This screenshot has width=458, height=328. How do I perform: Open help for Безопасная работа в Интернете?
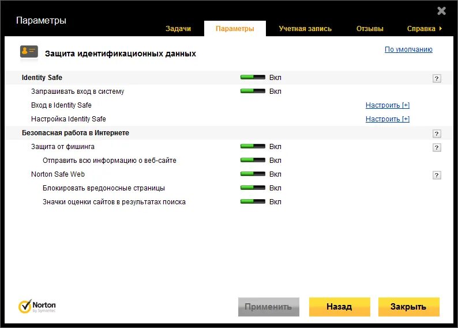[x=437, y=134]
